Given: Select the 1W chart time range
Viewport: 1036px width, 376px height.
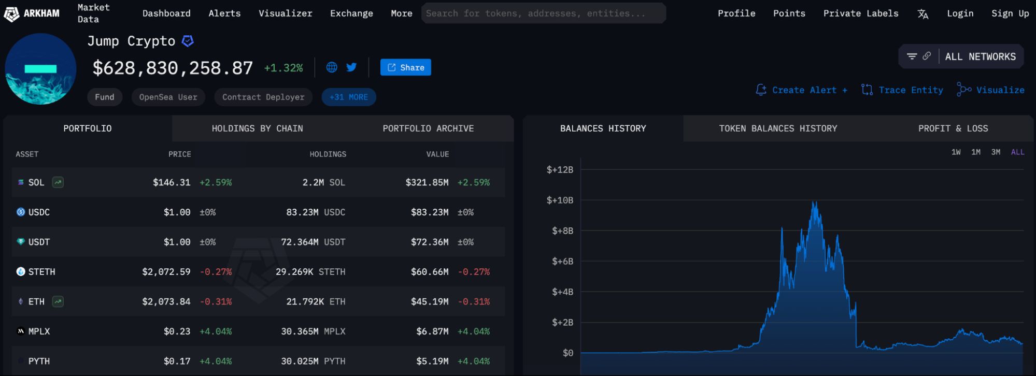Looking at the screenshot, I should click(956, 152).
